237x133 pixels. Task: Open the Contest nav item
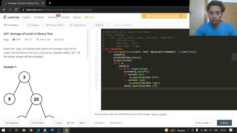coord(65,17)
